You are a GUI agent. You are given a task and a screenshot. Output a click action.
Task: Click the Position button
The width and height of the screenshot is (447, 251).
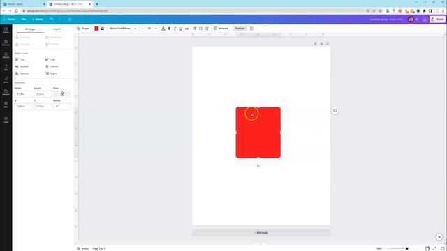pyautogui.click(x=240, y=29)
